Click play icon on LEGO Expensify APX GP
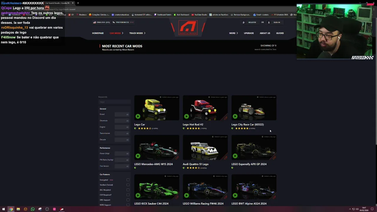This screenshot has width=377, height=212. tap(235, 156)
